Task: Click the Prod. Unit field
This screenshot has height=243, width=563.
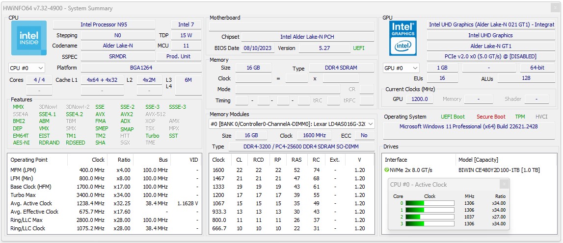Action: click(x=179, y=56)
